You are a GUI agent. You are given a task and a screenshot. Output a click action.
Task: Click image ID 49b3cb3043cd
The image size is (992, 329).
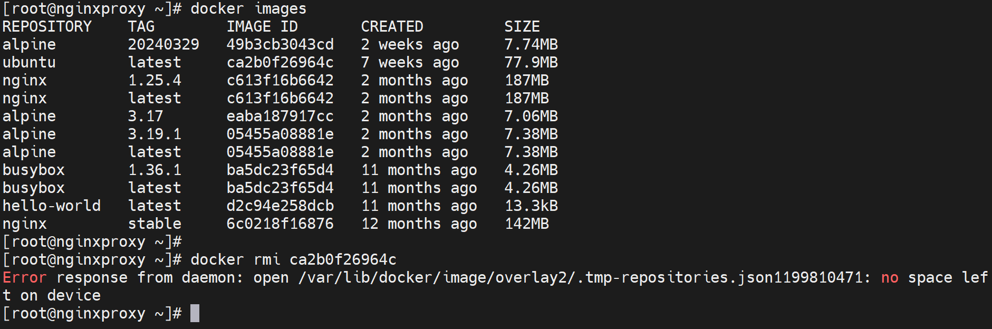click(x=280, y=44)
